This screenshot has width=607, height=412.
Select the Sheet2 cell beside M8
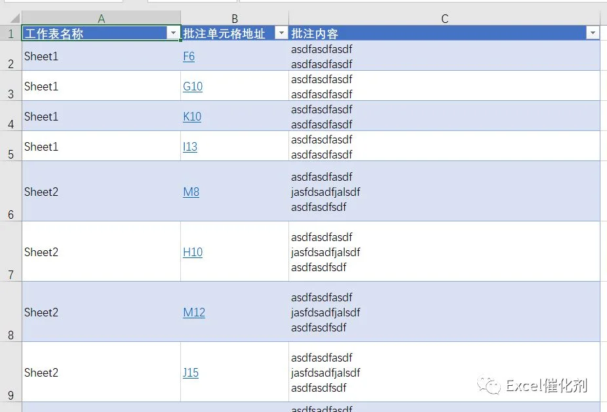click(x=101, y=191)
